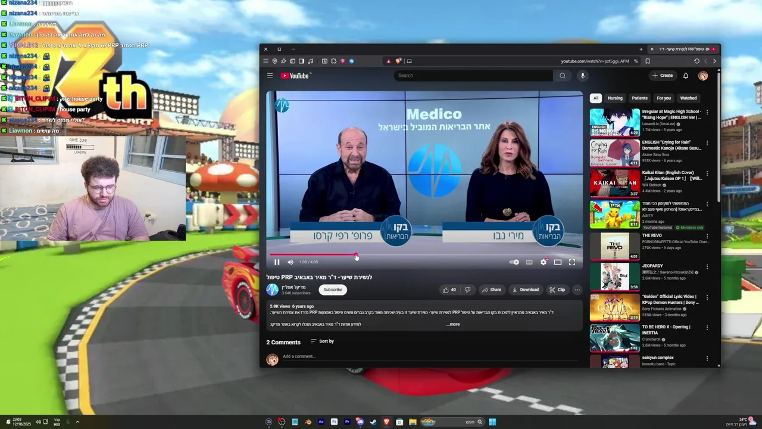Subscribe to the channel

point(333,290)
